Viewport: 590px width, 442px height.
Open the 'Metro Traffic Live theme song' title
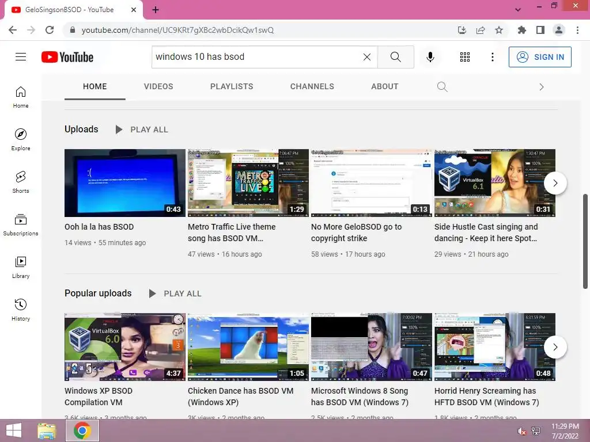click(x=232, y=233)
